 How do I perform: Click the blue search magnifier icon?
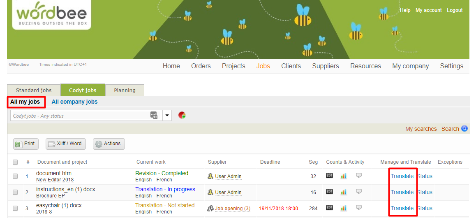tap(464, 129)
